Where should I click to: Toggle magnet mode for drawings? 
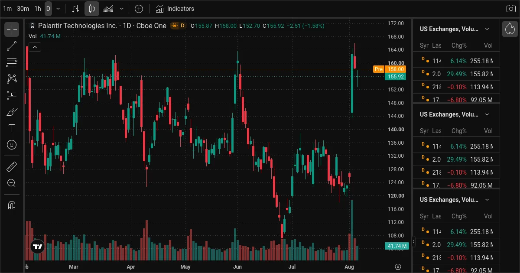pyautogui.click(x=12, y=205)
